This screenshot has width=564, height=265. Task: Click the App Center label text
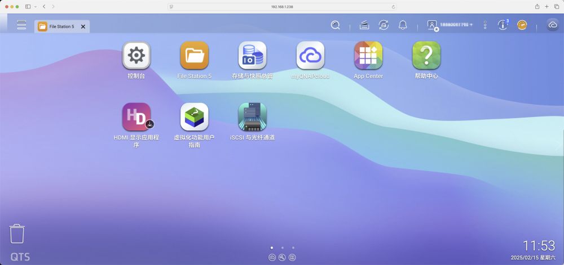click(x=368, y=76)
